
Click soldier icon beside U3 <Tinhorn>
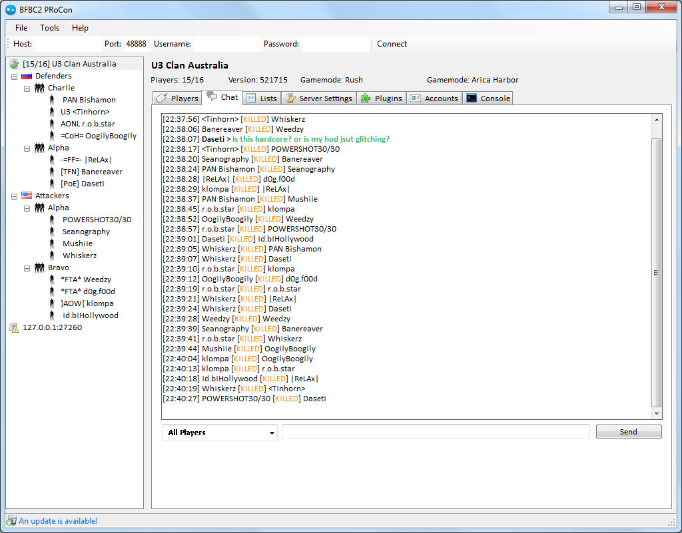[x=52, y=112]
